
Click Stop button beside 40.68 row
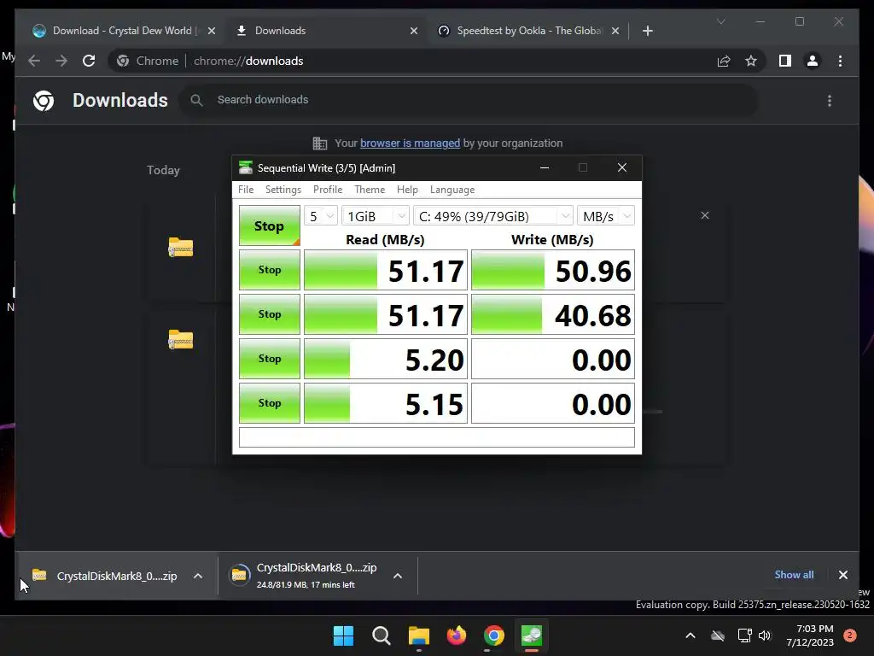pyautogui.click(x=269, y=314)
